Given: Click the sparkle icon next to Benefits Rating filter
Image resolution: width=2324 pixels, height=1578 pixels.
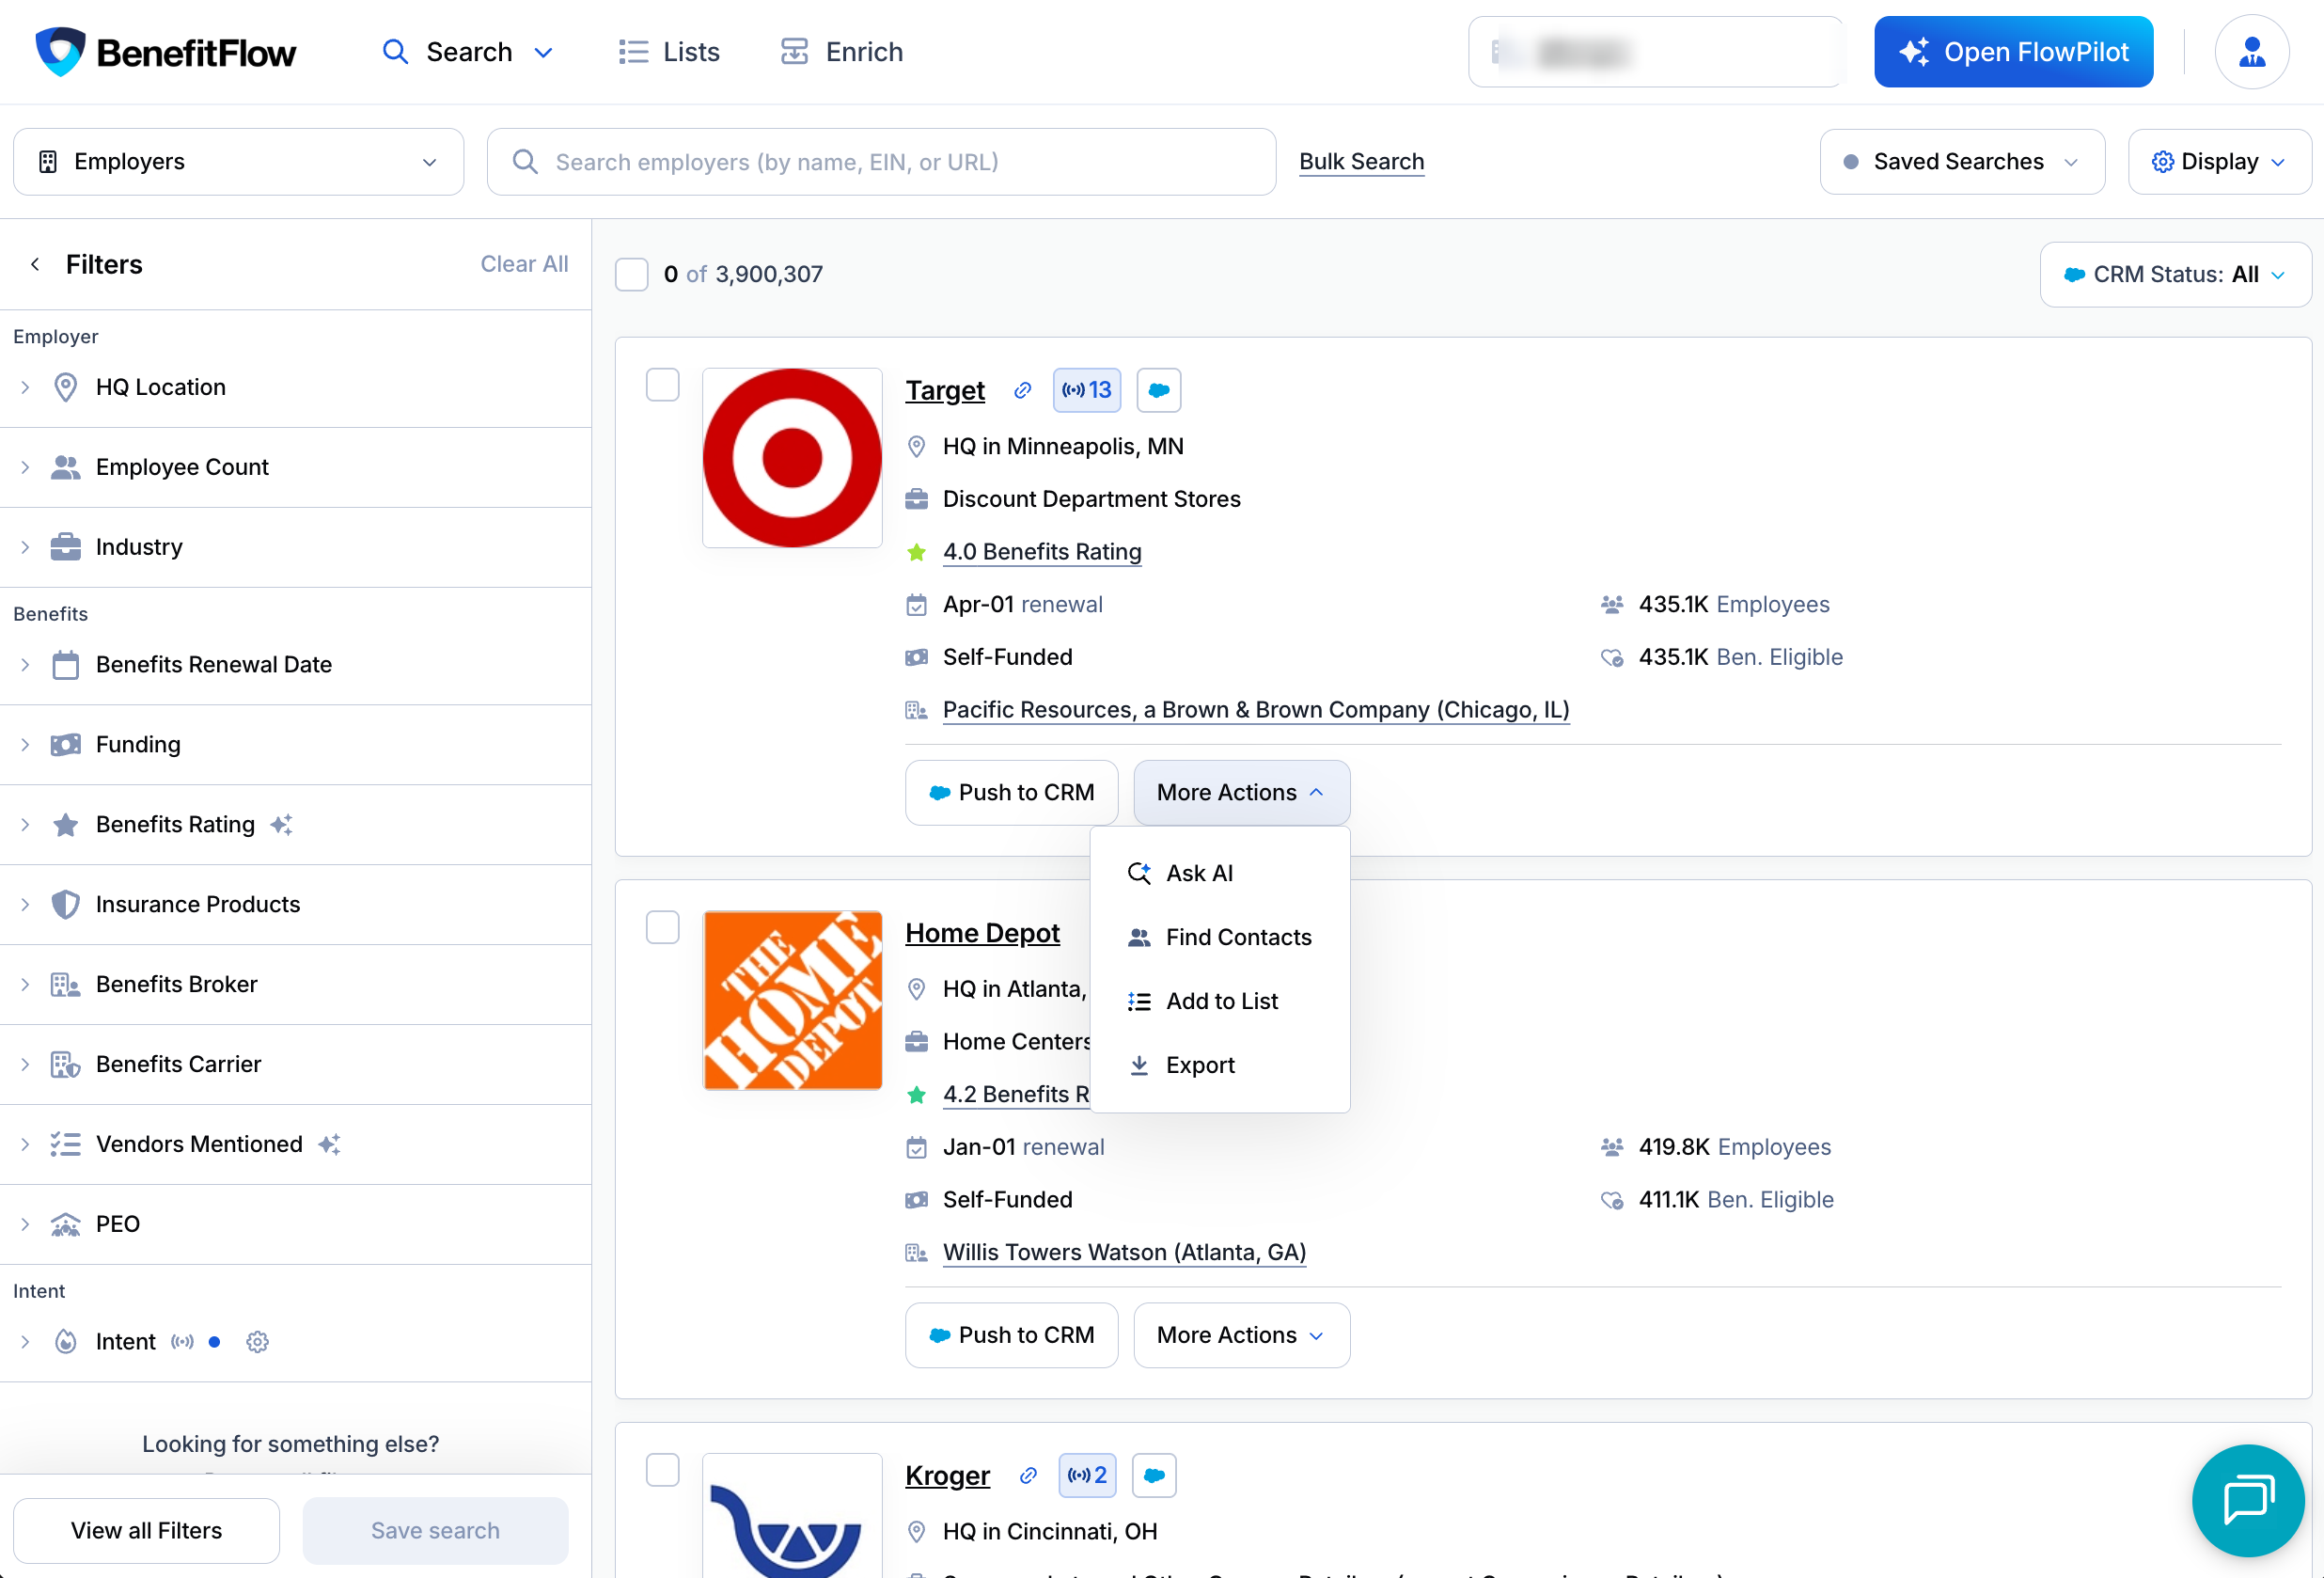Looking at the screenshot, I should 282,825.
